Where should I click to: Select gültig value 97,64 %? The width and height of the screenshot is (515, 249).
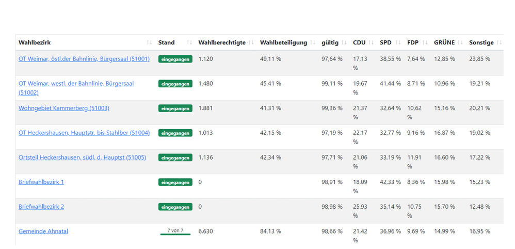point(332,59)
